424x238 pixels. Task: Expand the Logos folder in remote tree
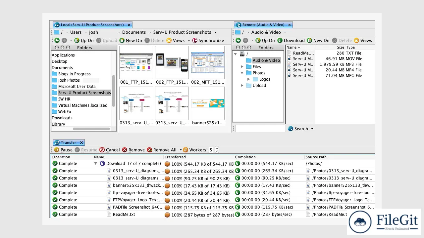248,79
